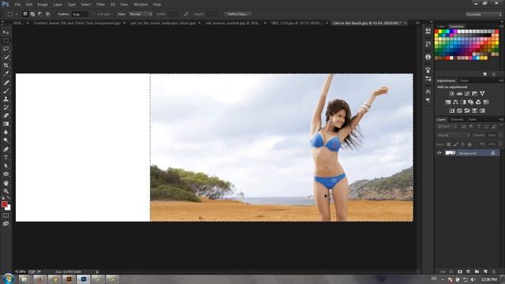Select the Ellipse shape tool
This screenshot has height=284, width=505.
click(6, 174)
